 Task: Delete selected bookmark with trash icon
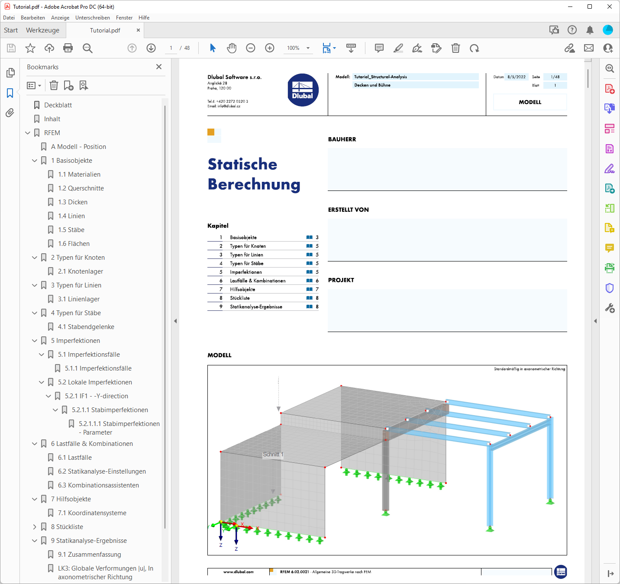click(x=54, y=86)
